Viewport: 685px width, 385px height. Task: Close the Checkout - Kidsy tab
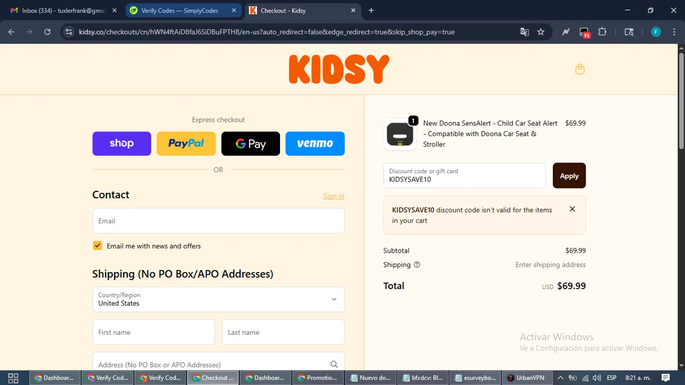click(x=353, y=11)
